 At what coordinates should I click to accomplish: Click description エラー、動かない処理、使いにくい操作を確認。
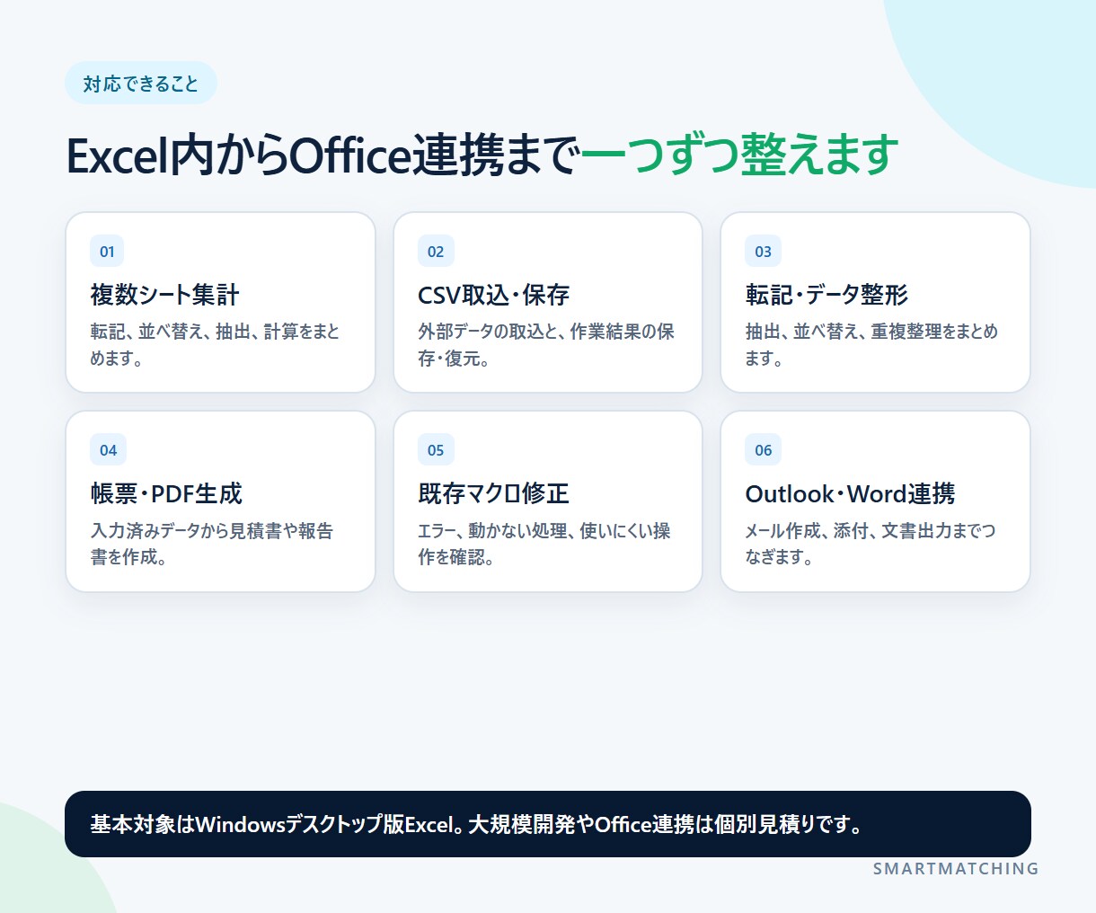(x=544, y=544)
